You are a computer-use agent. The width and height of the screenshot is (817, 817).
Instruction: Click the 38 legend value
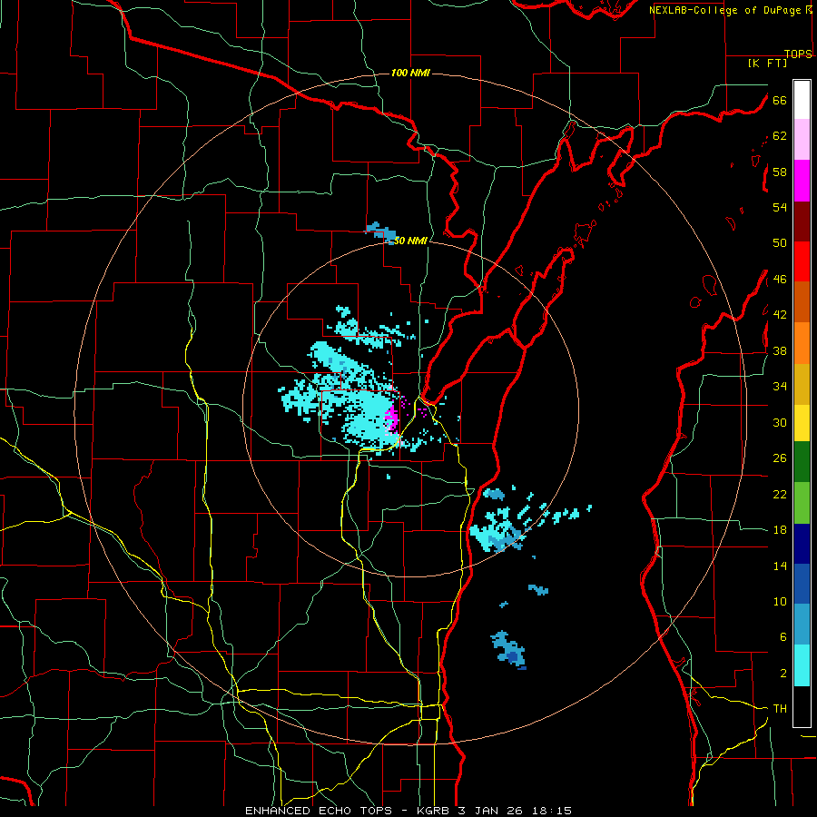780,350
